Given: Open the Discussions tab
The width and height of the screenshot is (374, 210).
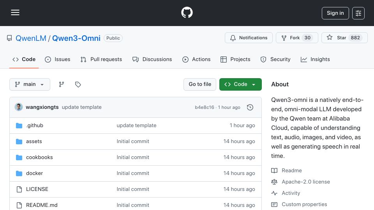Looking at the screenshot, I should click(x=152, y=59).
